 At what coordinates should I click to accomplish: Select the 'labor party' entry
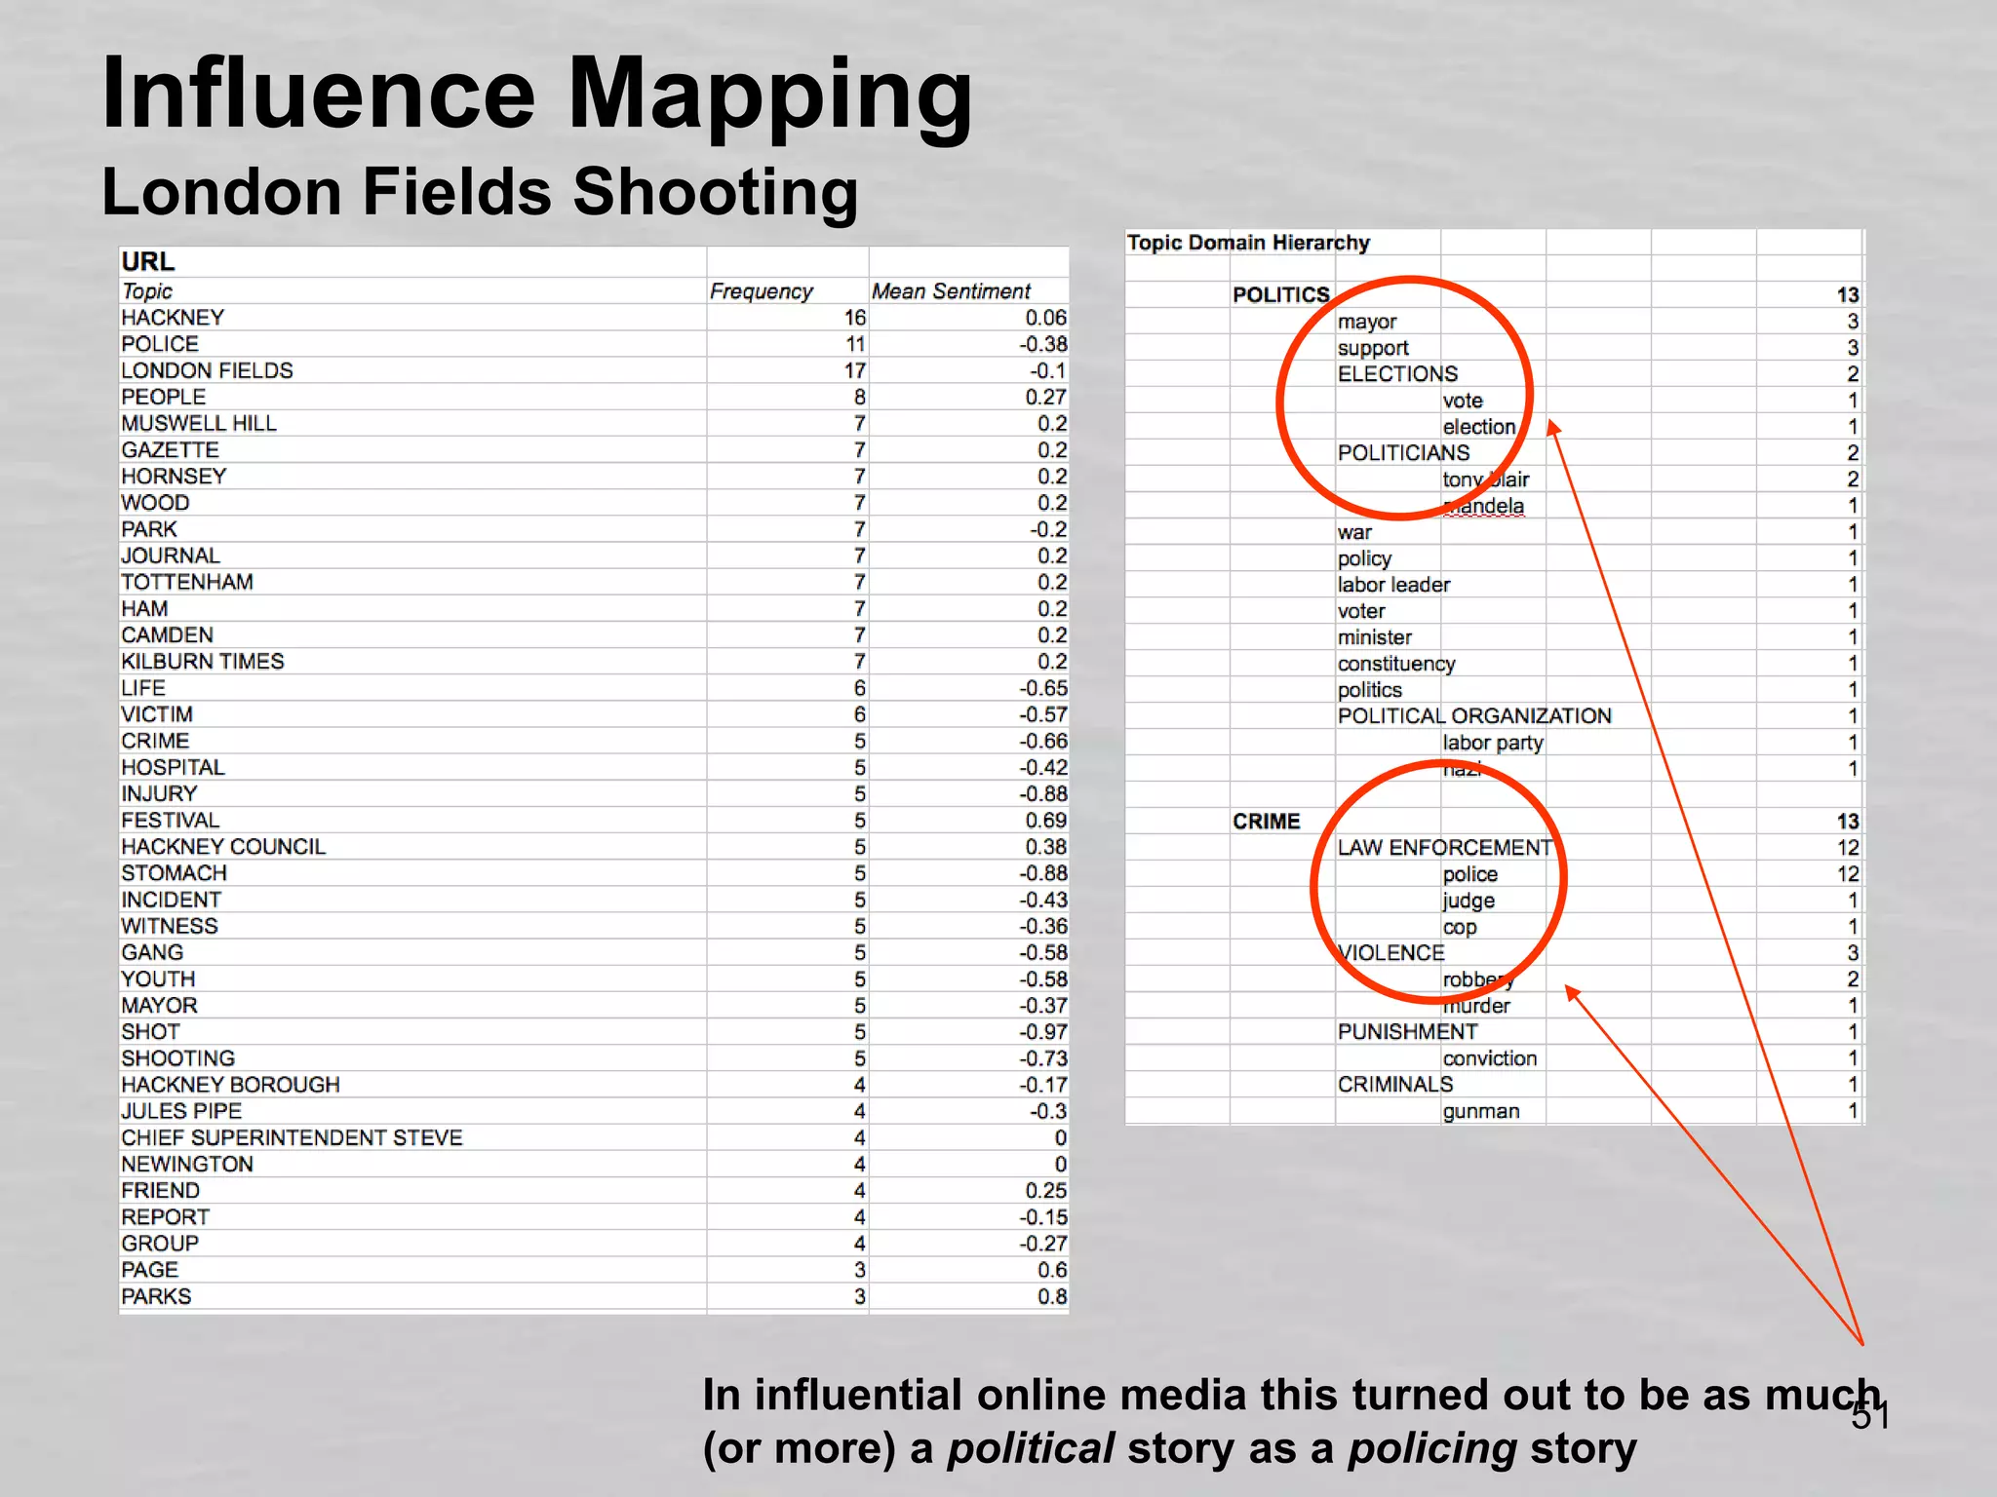coord(1493,743)
